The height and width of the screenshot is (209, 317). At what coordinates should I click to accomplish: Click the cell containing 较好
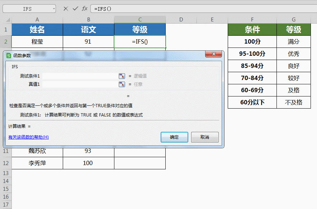tap(294, 78)
